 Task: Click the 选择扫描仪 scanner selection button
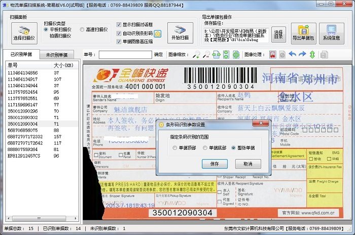coord(24,33)
